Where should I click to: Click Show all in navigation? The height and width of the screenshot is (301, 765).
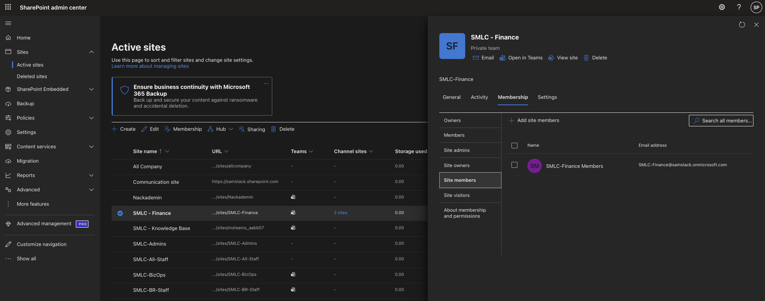[x=26, y=259]
